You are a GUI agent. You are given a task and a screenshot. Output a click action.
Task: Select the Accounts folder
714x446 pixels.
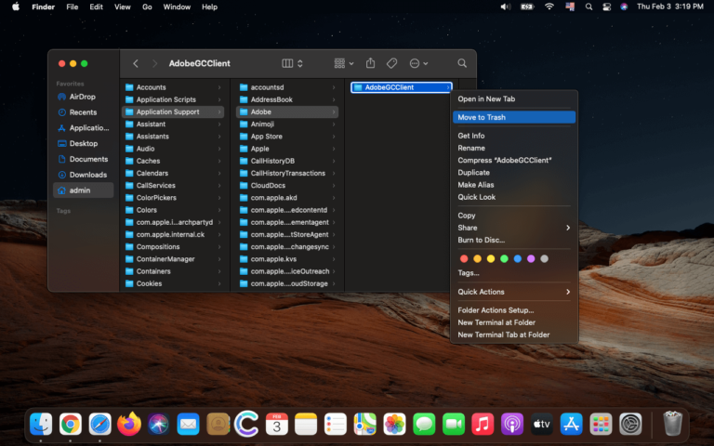tap(173, 87)
